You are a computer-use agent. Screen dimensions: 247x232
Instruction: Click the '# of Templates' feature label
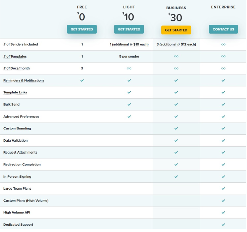15,56
